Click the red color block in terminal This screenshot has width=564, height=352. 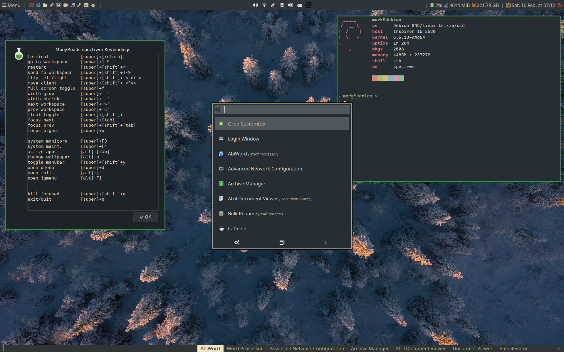375,78
